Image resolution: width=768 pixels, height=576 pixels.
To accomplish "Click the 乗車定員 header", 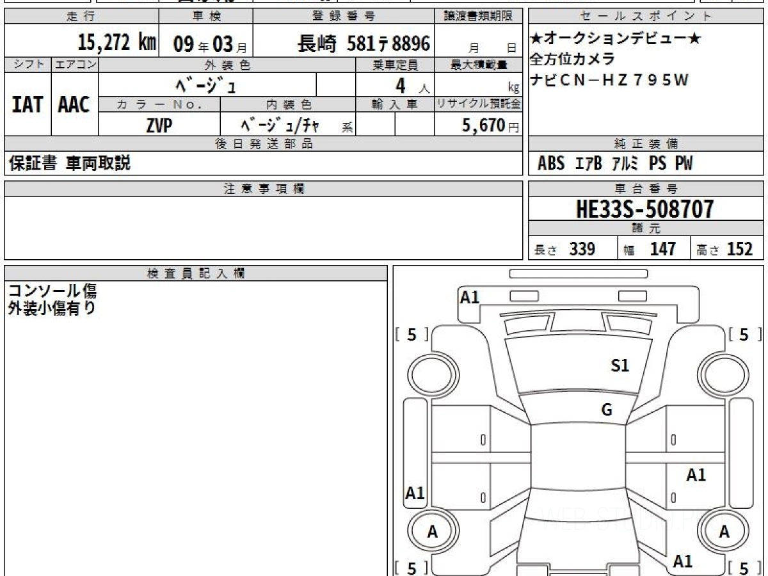I will pyautogui.click(x=395, y=65).
